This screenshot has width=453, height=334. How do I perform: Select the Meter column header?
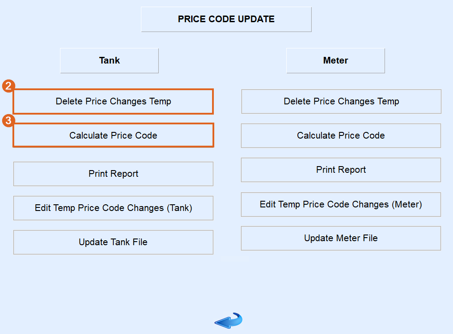coord(336,60)
